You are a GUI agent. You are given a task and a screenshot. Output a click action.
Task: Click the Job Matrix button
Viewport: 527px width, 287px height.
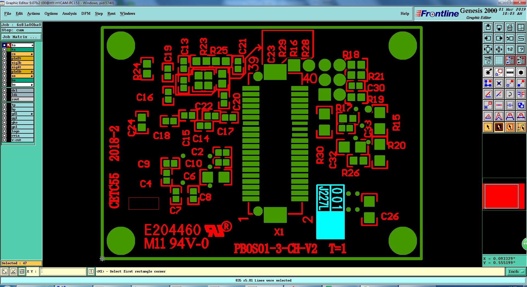[21, 37]
